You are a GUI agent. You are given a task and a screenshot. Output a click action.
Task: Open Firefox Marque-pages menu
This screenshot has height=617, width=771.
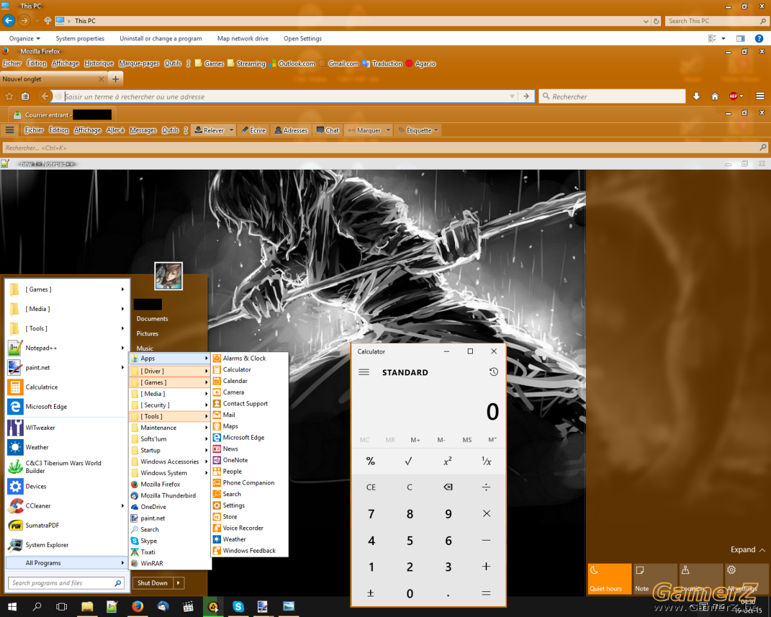139,64
